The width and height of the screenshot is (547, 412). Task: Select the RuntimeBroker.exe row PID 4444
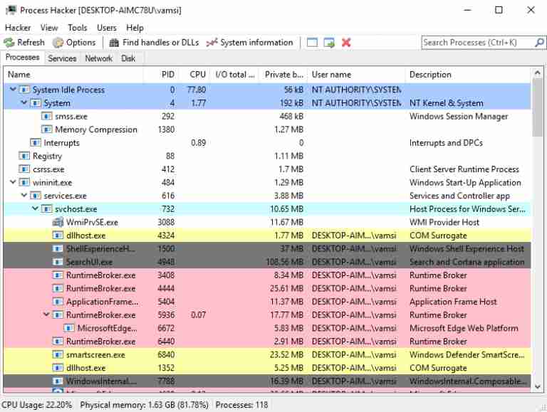[x=267, y=288]
